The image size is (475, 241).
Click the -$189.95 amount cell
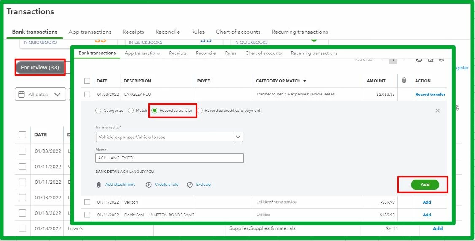click(386, 215)
